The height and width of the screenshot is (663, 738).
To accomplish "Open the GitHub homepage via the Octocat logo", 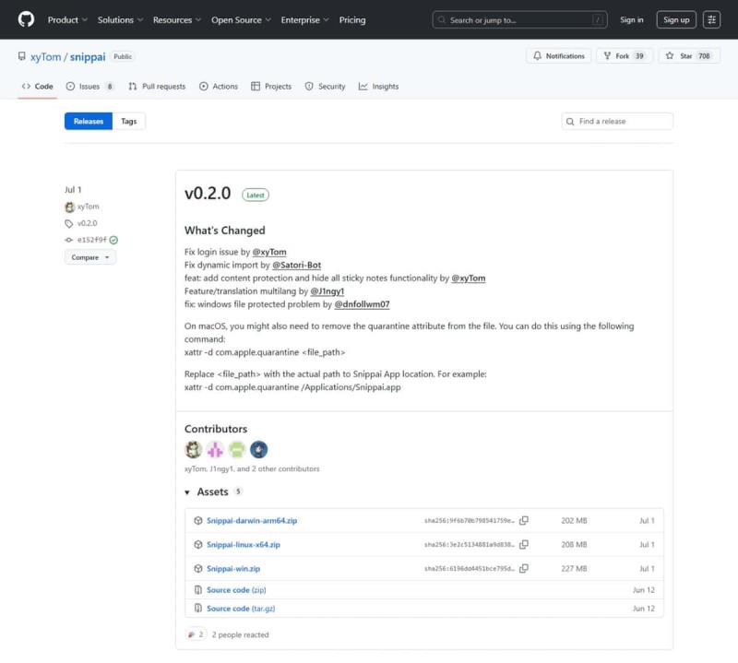I will click(26, 19).
